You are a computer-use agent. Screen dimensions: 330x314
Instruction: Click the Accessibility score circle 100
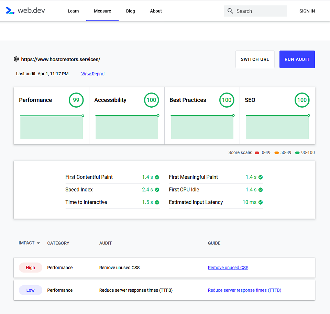tap(151, 100)
